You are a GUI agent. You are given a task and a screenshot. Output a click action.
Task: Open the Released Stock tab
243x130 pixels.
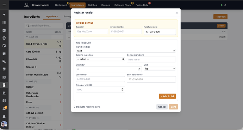pyautogui.click(x=123, y=5)
